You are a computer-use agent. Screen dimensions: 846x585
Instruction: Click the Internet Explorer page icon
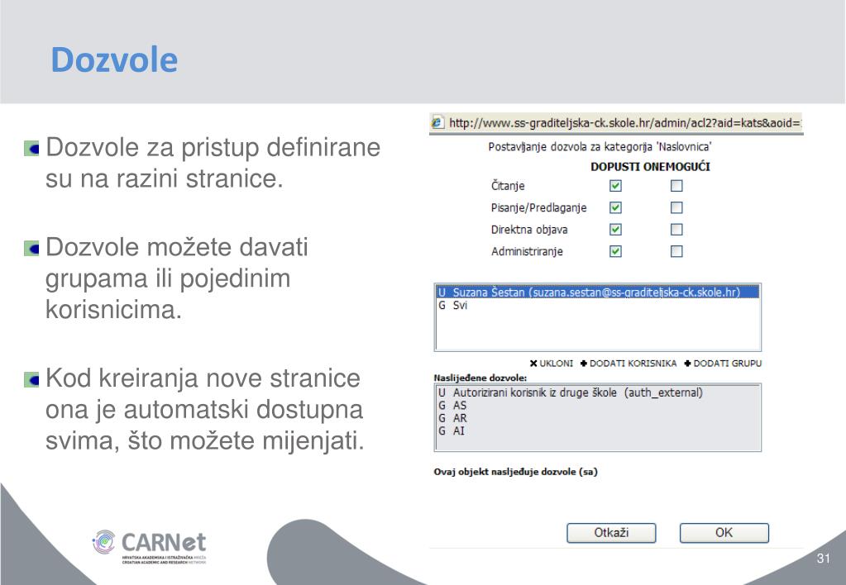click(x=437, y=122)
